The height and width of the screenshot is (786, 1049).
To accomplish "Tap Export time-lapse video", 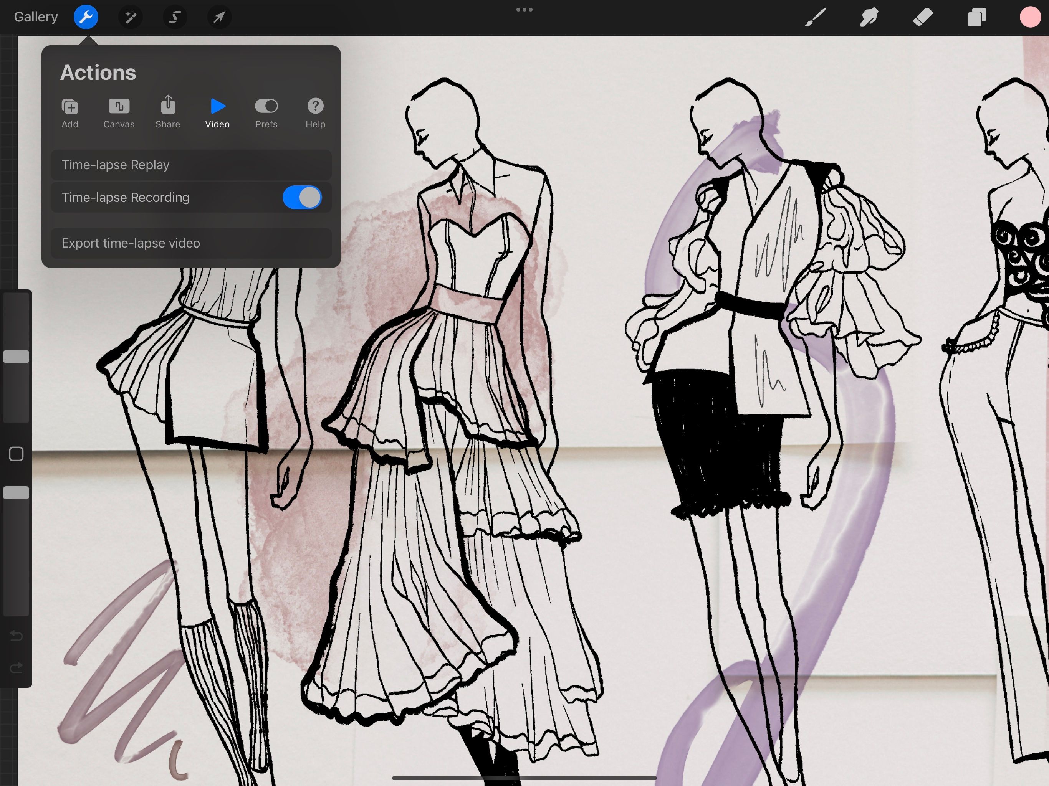I will (191, 243).
